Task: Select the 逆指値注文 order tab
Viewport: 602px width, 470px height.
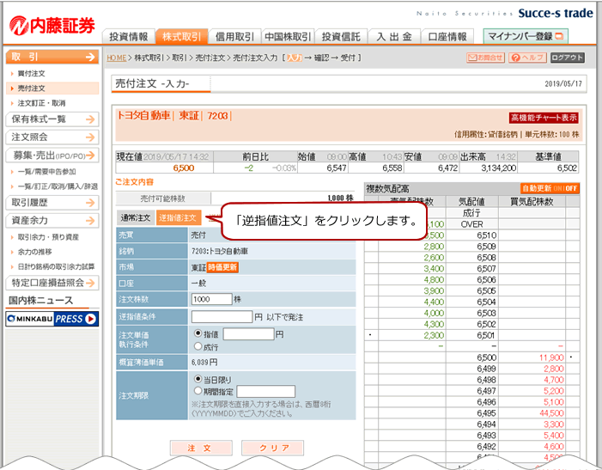Action: coord(179,217)
